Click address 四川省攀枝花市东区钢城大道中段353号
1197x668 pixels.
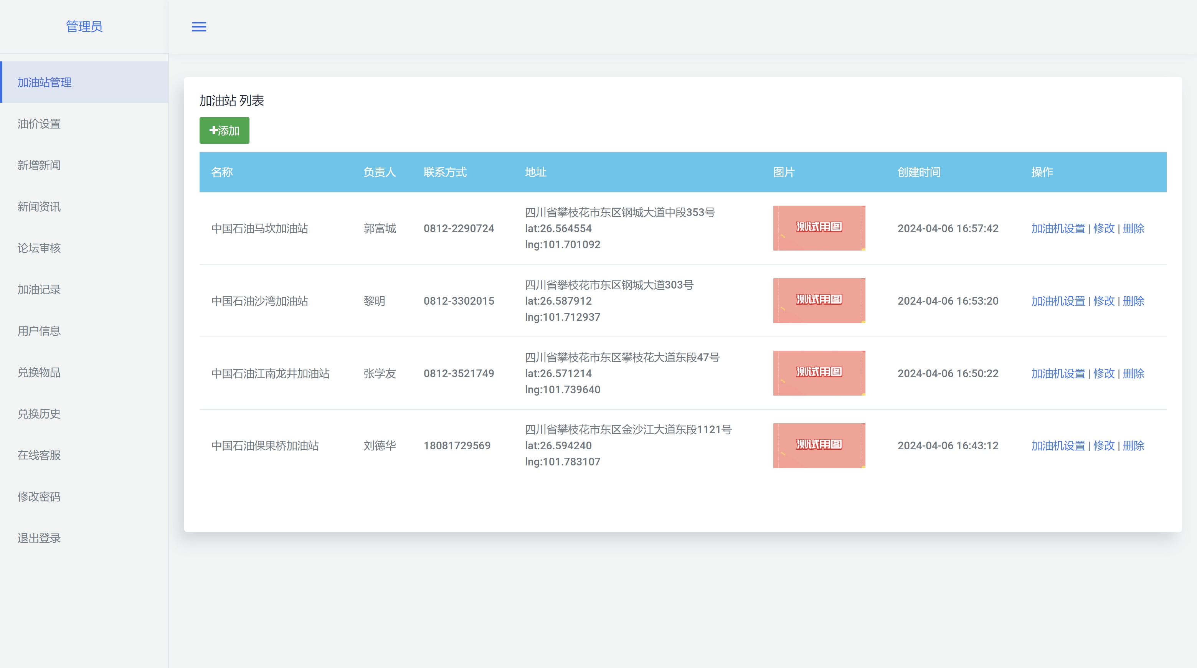click(x=620, y=212)
